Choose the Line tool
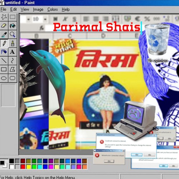 click(4, 61)
